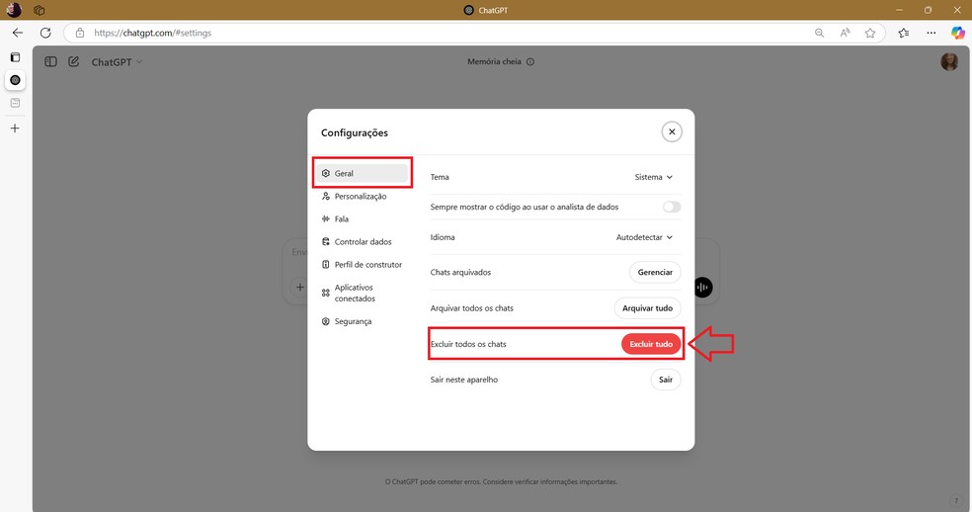972x512 pixels.
Task: Select the ChatGPT tab in vertical tab bar
Action: (x=16, y=80)
